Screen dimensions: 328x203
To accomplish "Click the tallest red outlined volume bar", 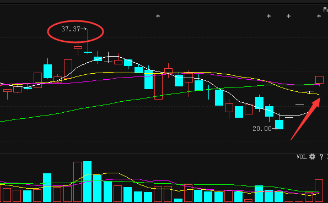I will pyautogui.click(x=77, y=182).
